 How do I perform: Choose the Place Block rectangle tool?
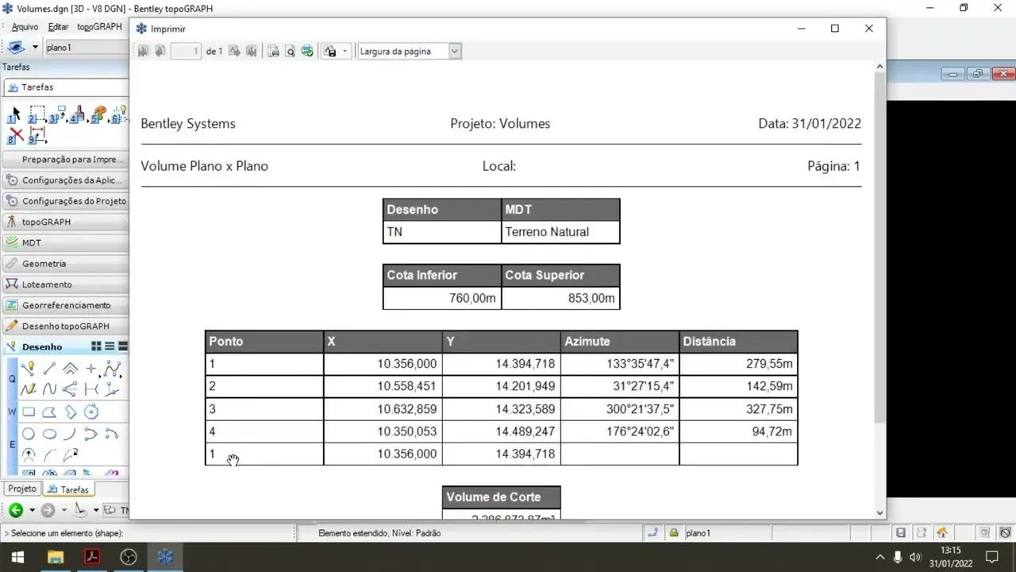(x=29, y=412)
